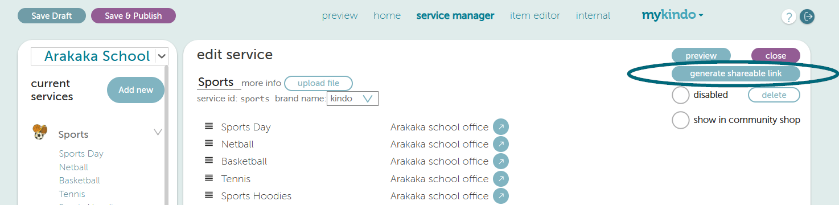Grab the Sports Day reorder handle
This screenshot has width=839, height=205.
(x=209, y=126)
